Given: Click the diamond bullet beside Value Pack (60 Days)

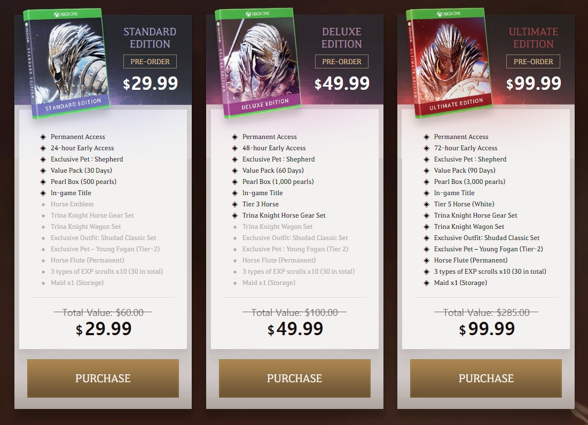Looking at the screenshot, I should pos(235,171).
